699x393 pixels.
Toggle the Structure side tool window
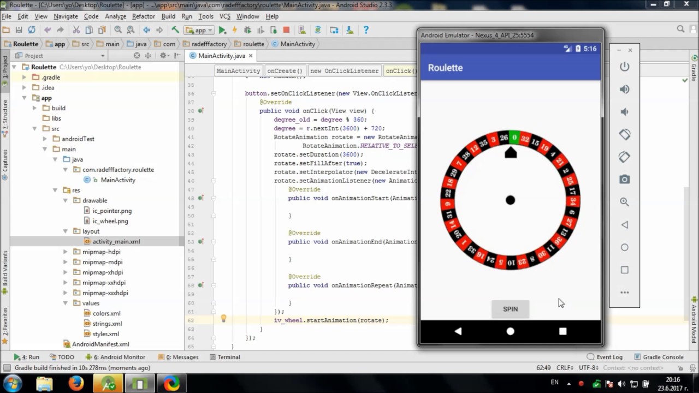pos(5,118)
